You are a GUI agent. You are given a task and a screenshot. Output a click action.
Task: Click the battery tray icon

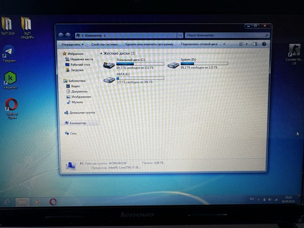pyautogui.click(x=264, y=199)
